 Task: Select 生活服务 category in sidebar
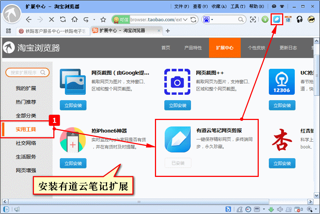pos(26,157)
